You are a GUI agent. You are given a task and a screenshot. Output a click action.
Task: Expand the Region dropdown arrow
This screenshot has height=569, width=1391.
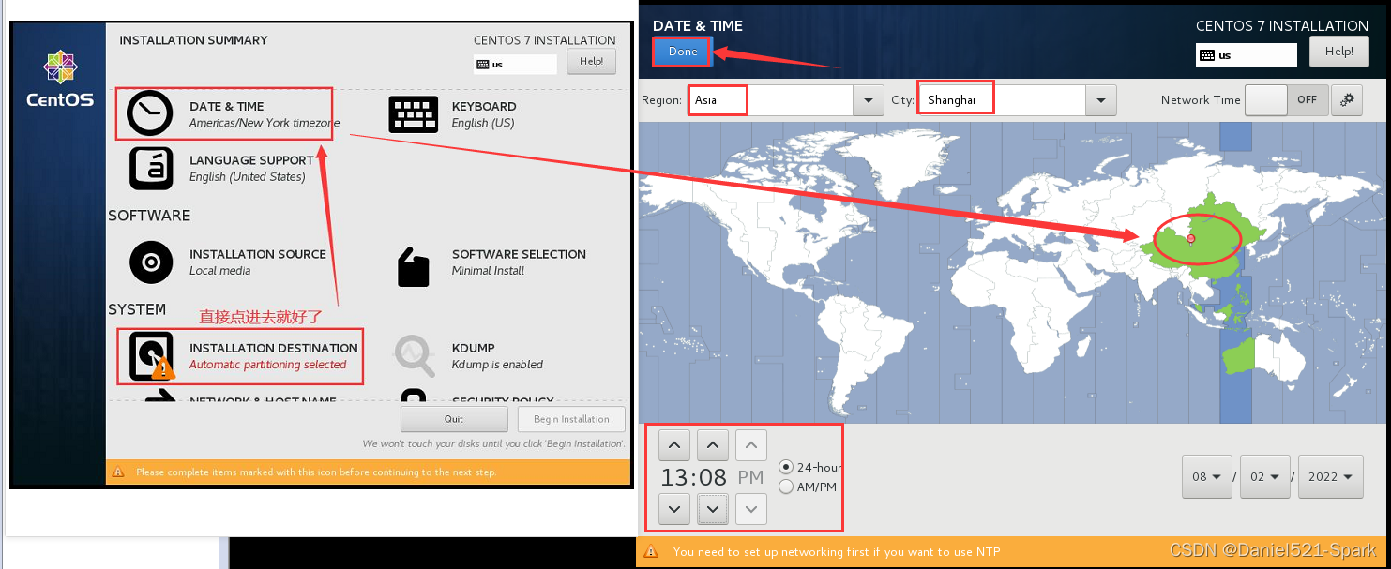point(868,100)
